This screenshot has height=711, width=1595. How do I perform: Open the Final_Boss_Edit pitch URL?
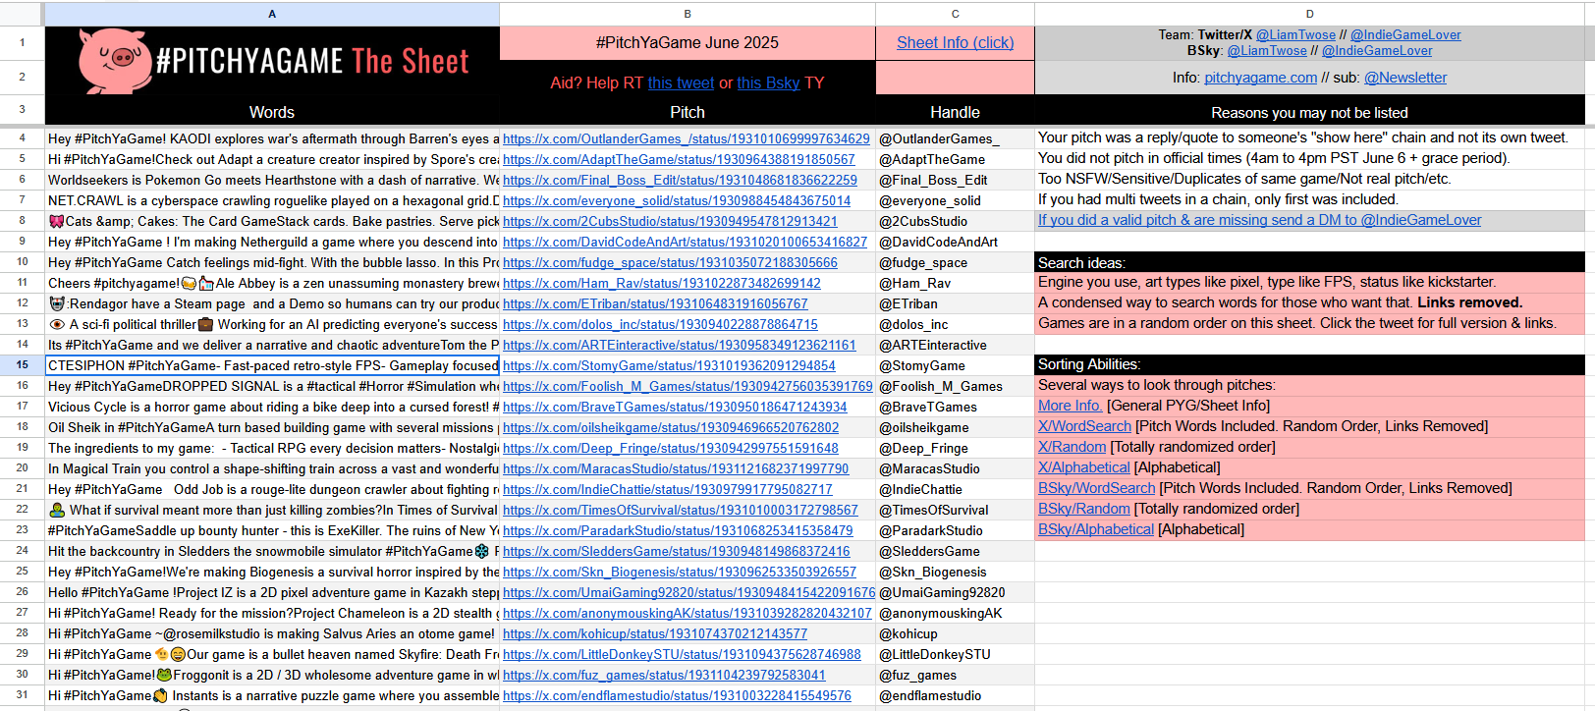680,180
